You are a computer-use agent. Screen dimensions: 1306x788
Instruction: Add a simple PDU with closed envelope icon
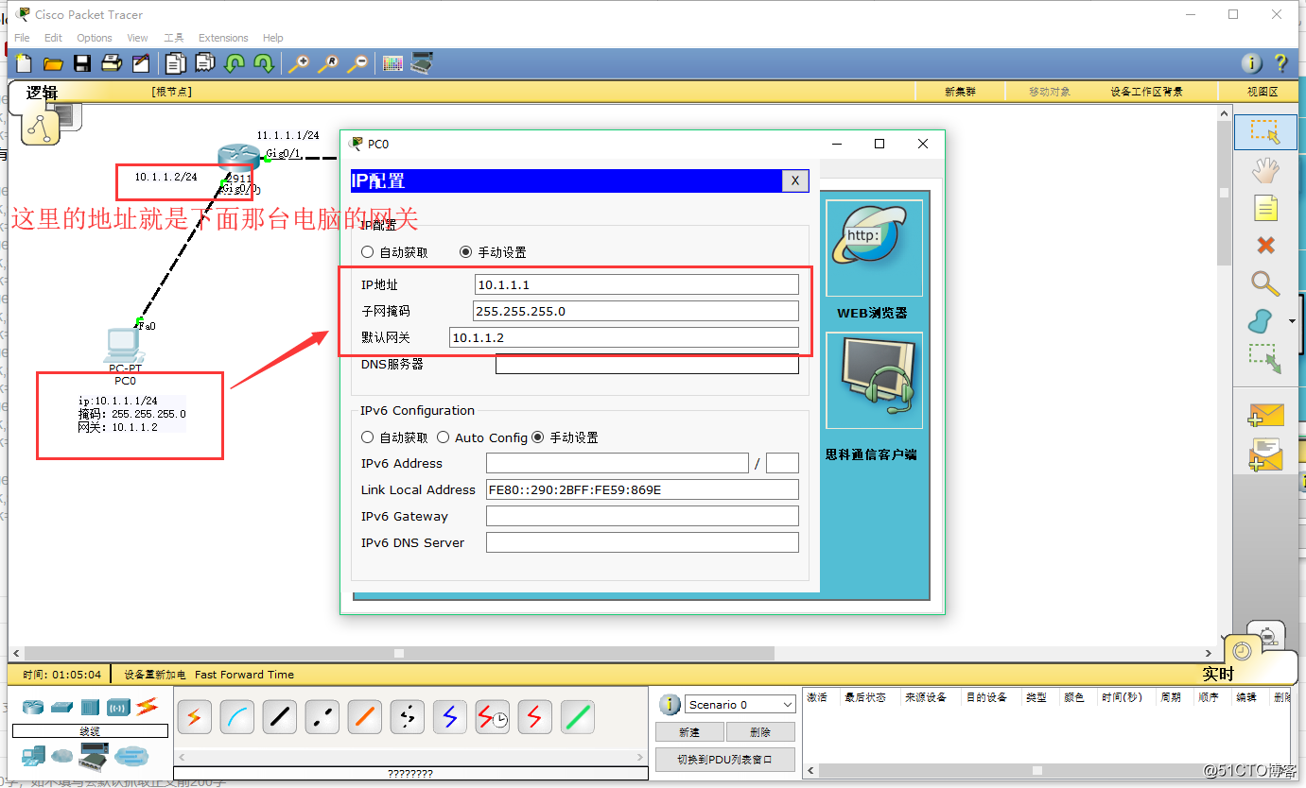(x=1265, y=416)
